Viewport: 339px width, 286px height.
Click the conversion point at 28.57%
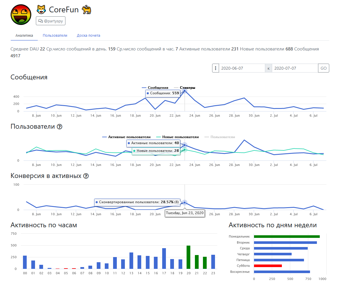185,203
